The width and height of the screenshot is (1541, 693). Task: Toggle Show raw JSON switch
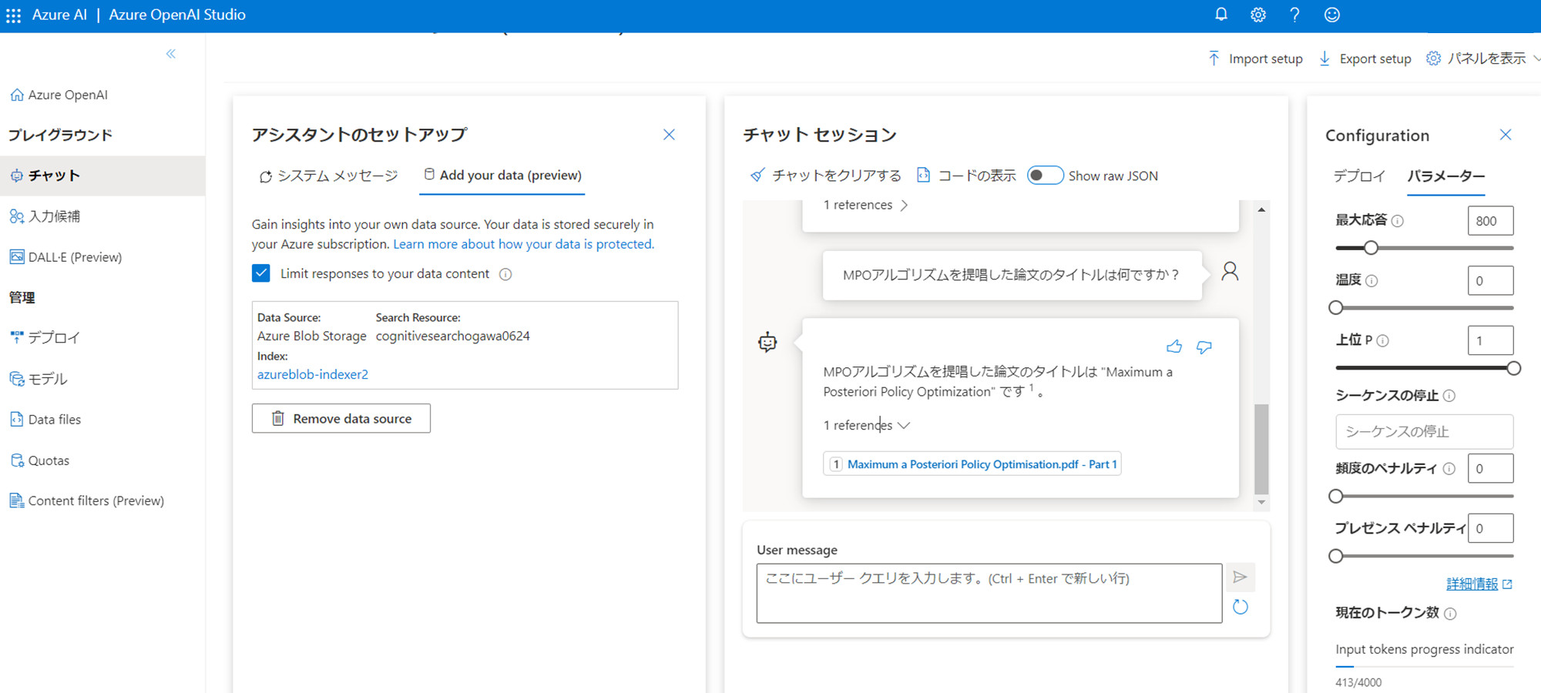[x=1046, y=176]
